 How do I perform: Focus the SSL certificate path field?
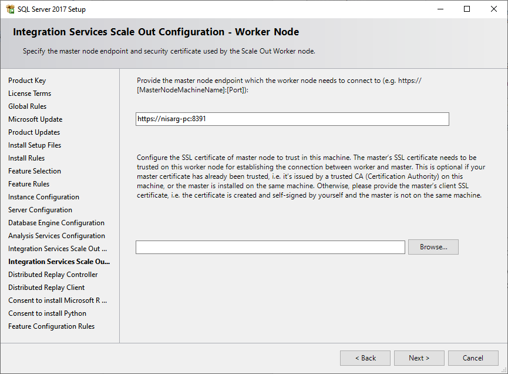point(270,248)
